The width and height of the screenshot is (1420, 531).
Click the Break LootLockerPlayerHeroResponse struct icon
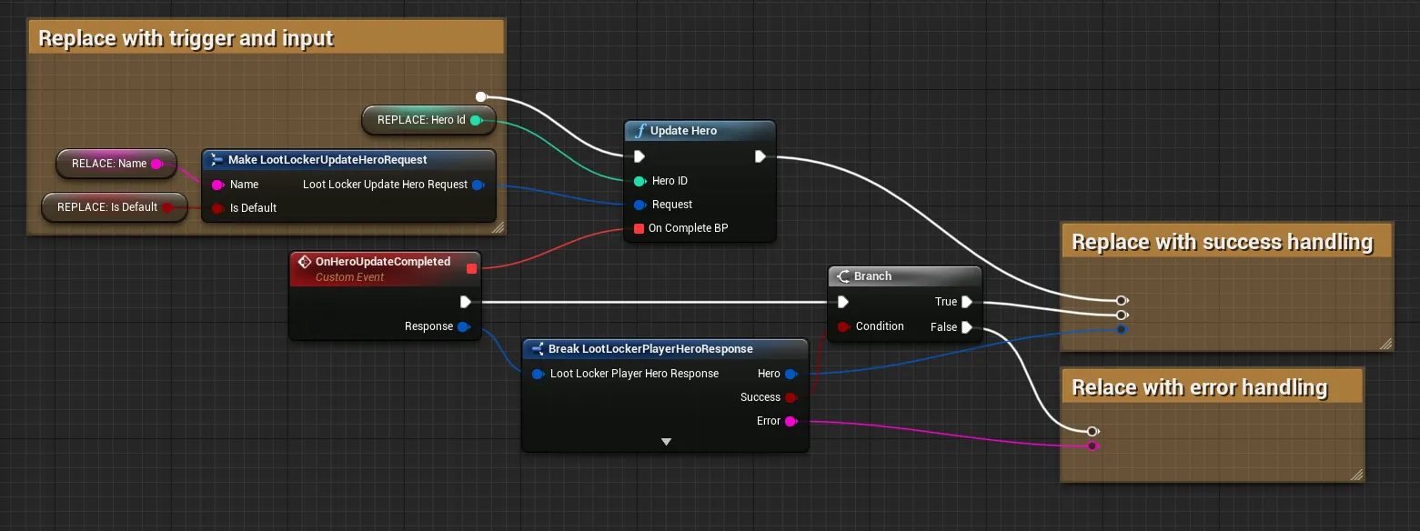click(x=537, y=349)
